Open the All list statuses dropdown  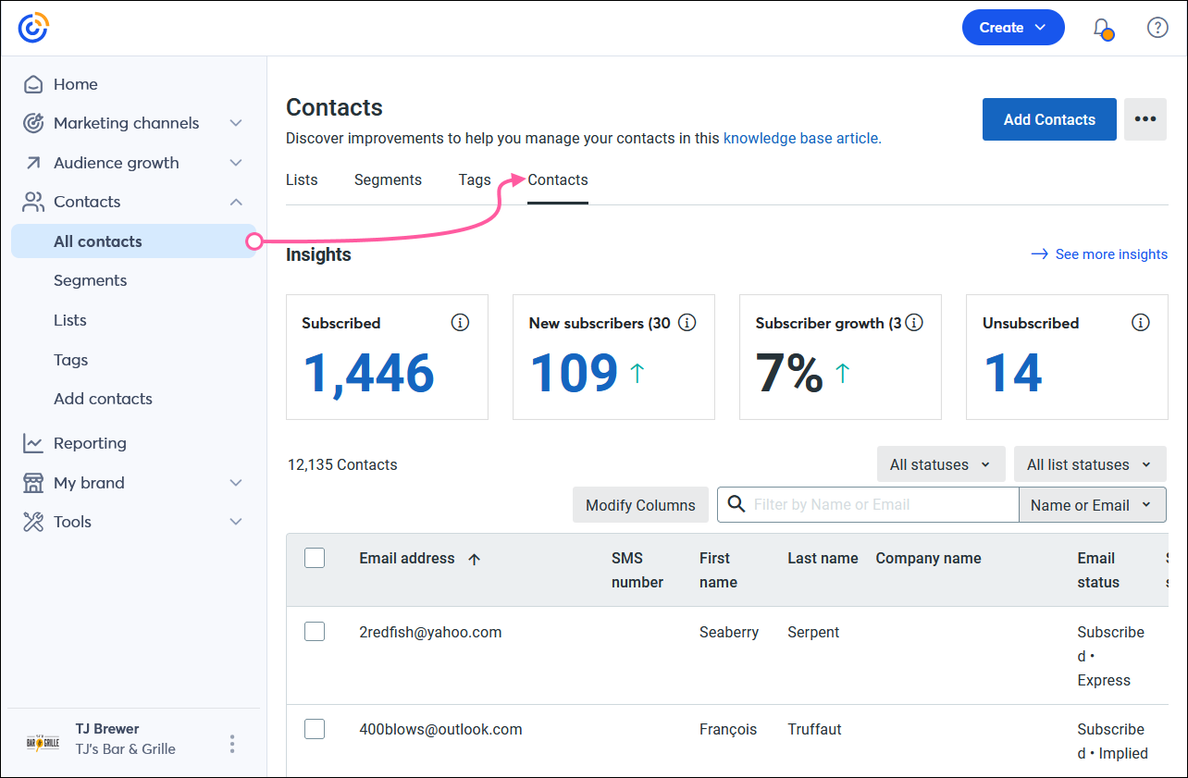pyautogui.click(x=1090, y=464)
